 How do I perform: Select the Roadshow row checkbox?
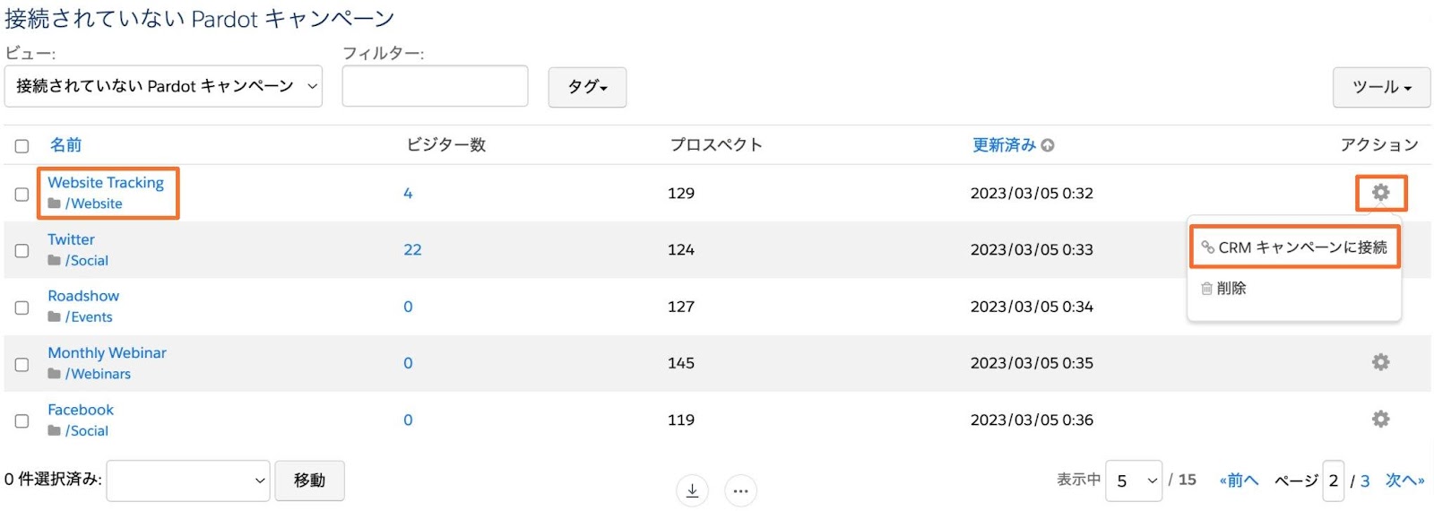point(22,307)
